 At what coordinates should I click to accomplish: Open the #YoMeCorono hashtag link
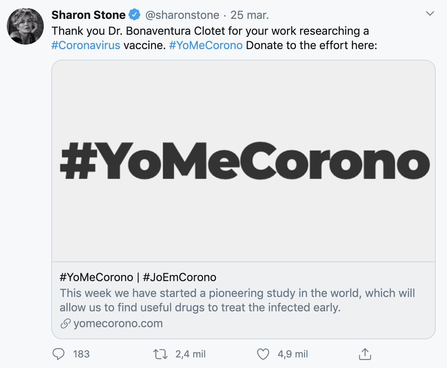point(205,45)
